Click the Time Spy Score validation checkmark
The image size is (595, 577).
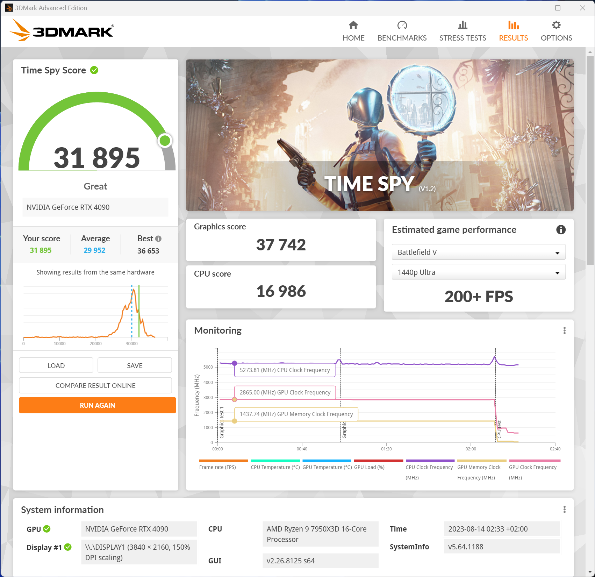94,70
